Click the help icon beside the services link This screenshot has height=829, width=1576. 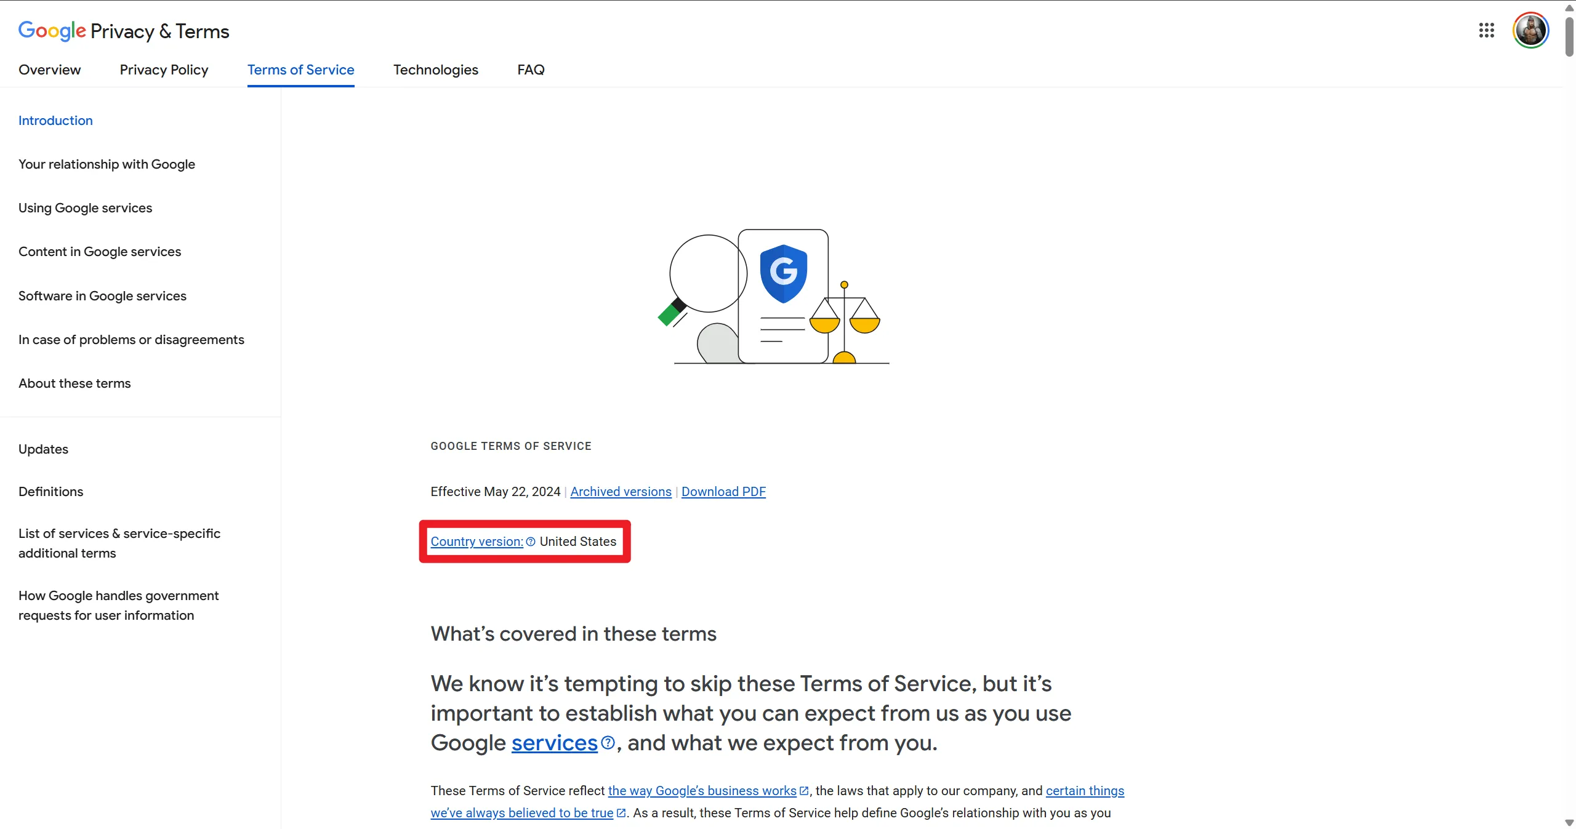point(608,743)
